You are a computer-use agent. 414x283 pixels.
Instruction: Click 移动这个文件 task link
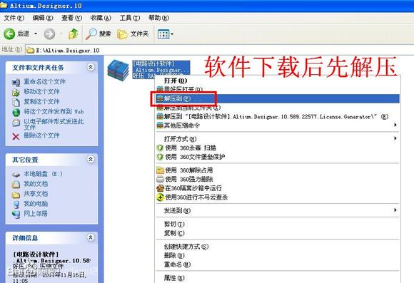pos(41,91)
